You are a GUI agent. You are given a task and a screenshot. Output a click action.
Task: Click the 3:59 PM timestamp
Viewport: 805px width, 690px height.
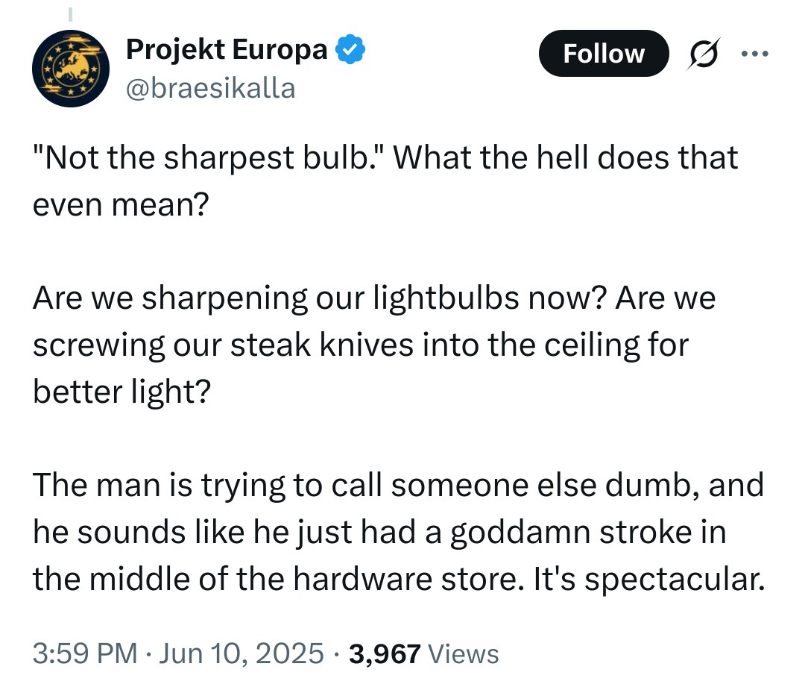pyautogui.click(x=85, y=653)
